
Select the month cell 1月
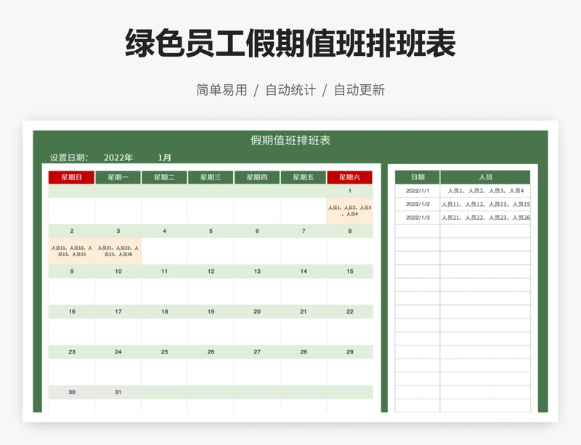tap(165, 158)
